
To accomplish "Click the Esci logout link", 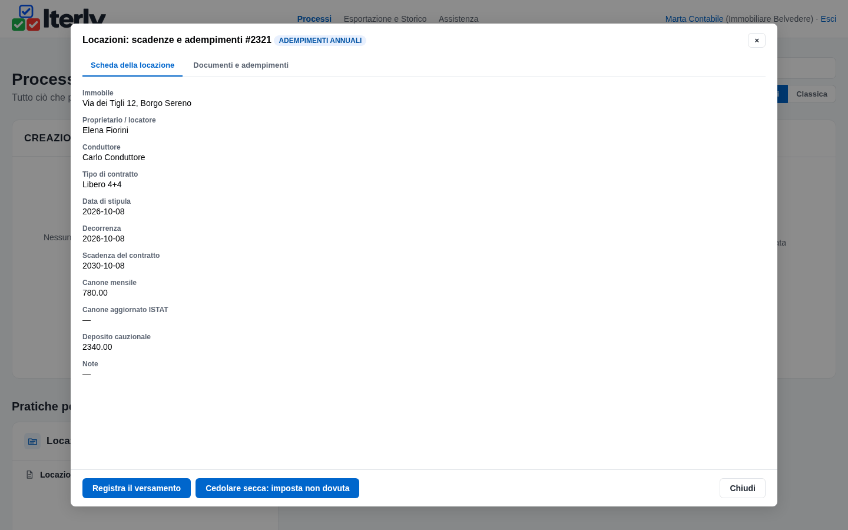I will tap(828, 19).
